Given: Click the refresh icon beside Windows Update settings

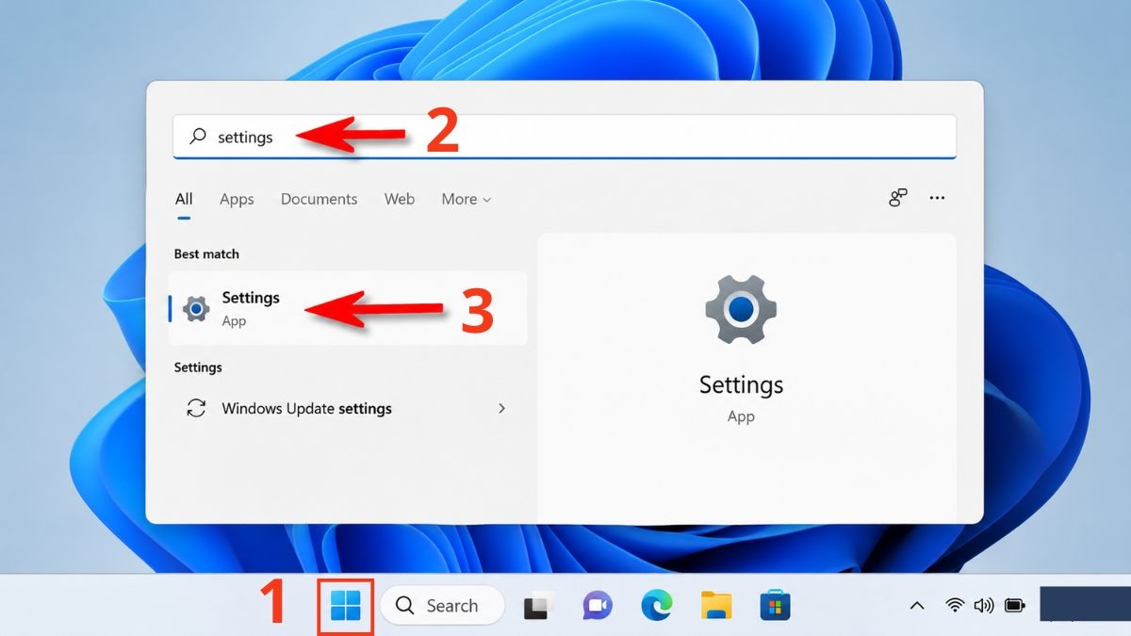Looking at the screenshot, I should [196, 409].
